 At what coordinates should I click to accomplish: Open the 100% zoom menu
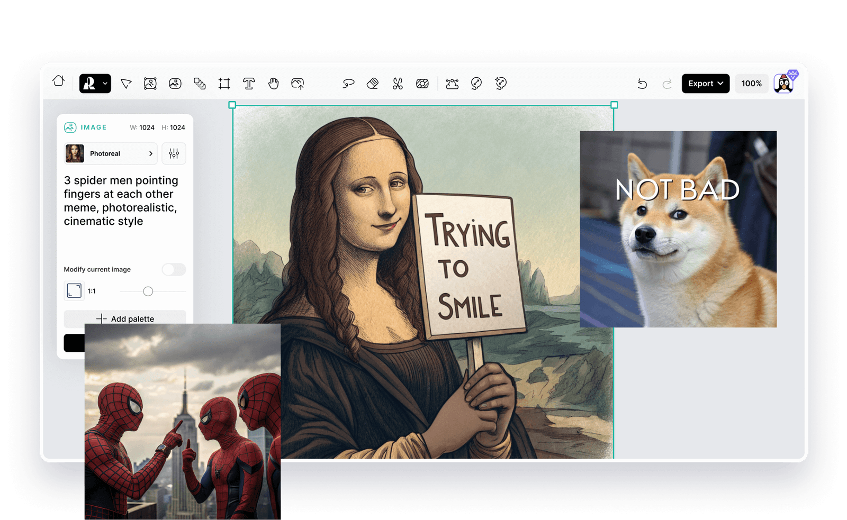(752, 83)
